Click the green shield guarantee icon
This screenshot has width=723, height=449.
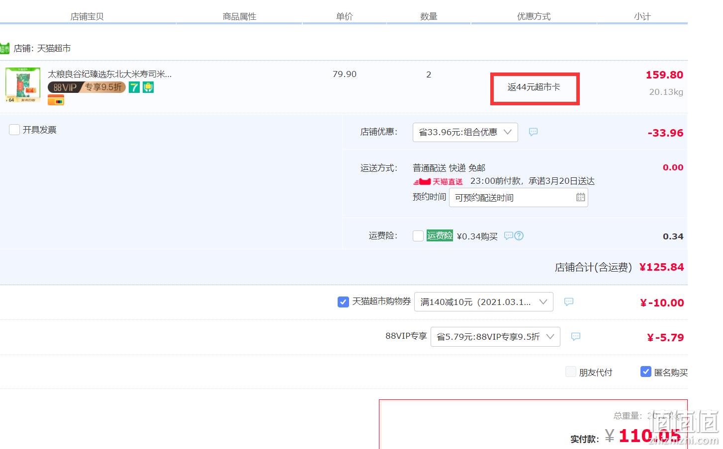(x=148, y=87)
